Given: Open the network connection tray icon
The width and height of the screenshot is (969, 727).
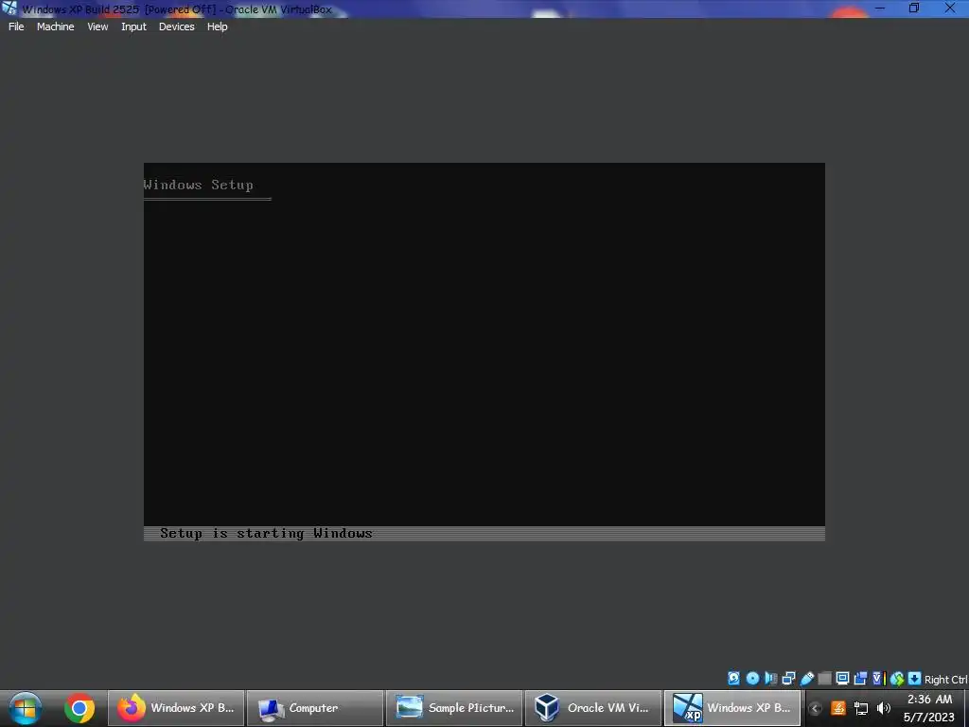Looking at the screenshot, I should [x=861, y=708].
